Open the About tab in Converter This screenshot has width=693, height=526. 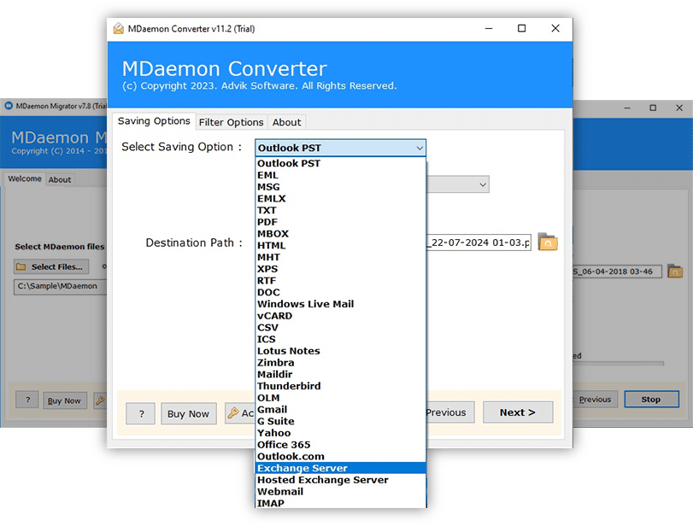(x=286, y=122)
